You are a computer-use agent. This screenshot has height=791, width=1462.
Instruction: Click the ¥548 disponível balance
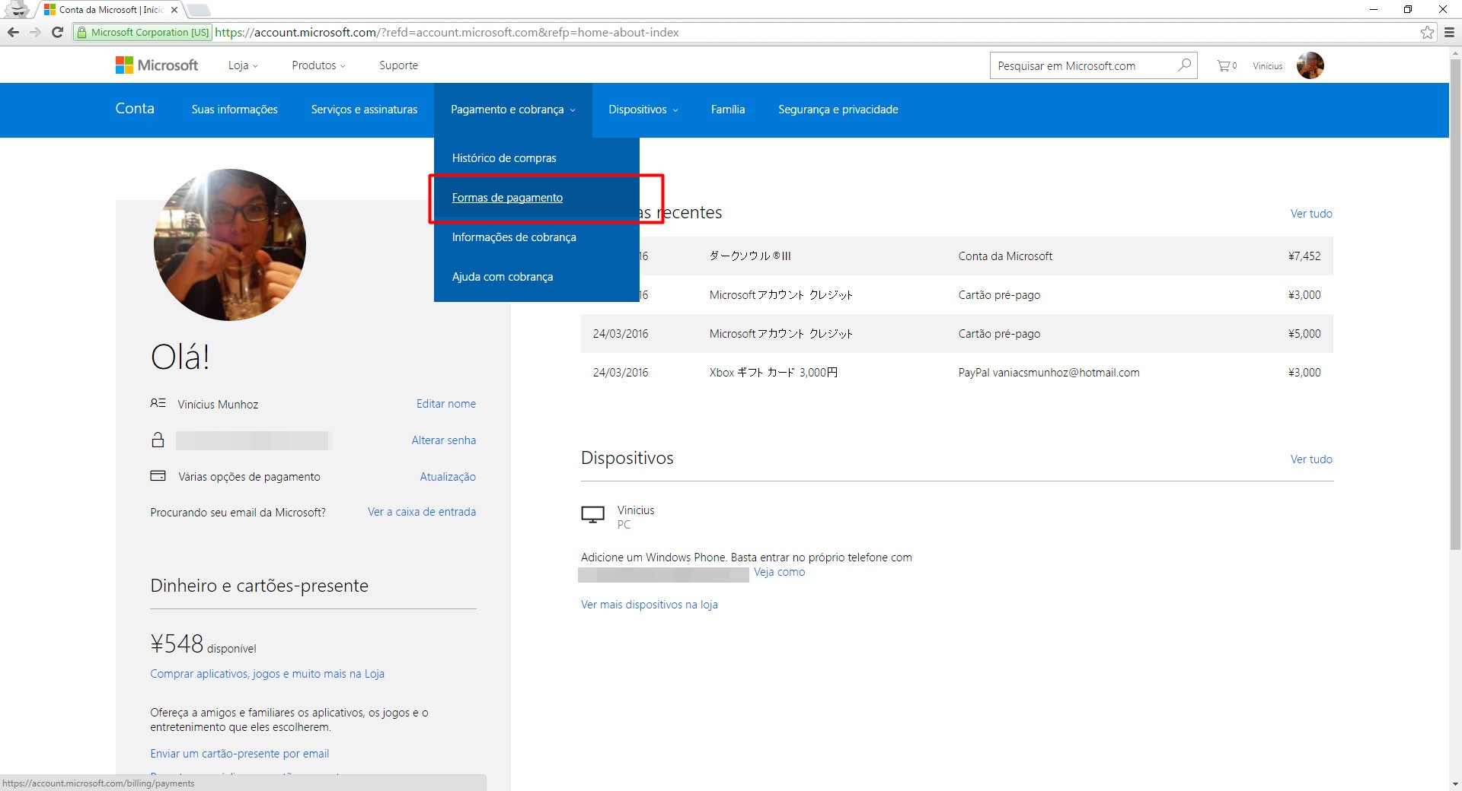tap(203, 644)
